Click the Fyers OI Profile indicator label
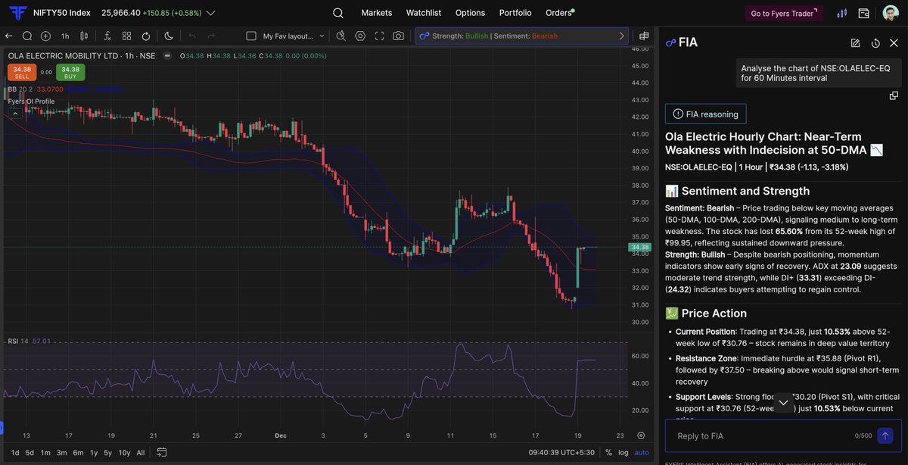The height and width of the screenshot is (465, 908). click(x=31, y=101)
